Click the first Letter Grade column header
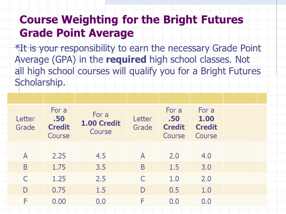286x214 pixels. 25,123
